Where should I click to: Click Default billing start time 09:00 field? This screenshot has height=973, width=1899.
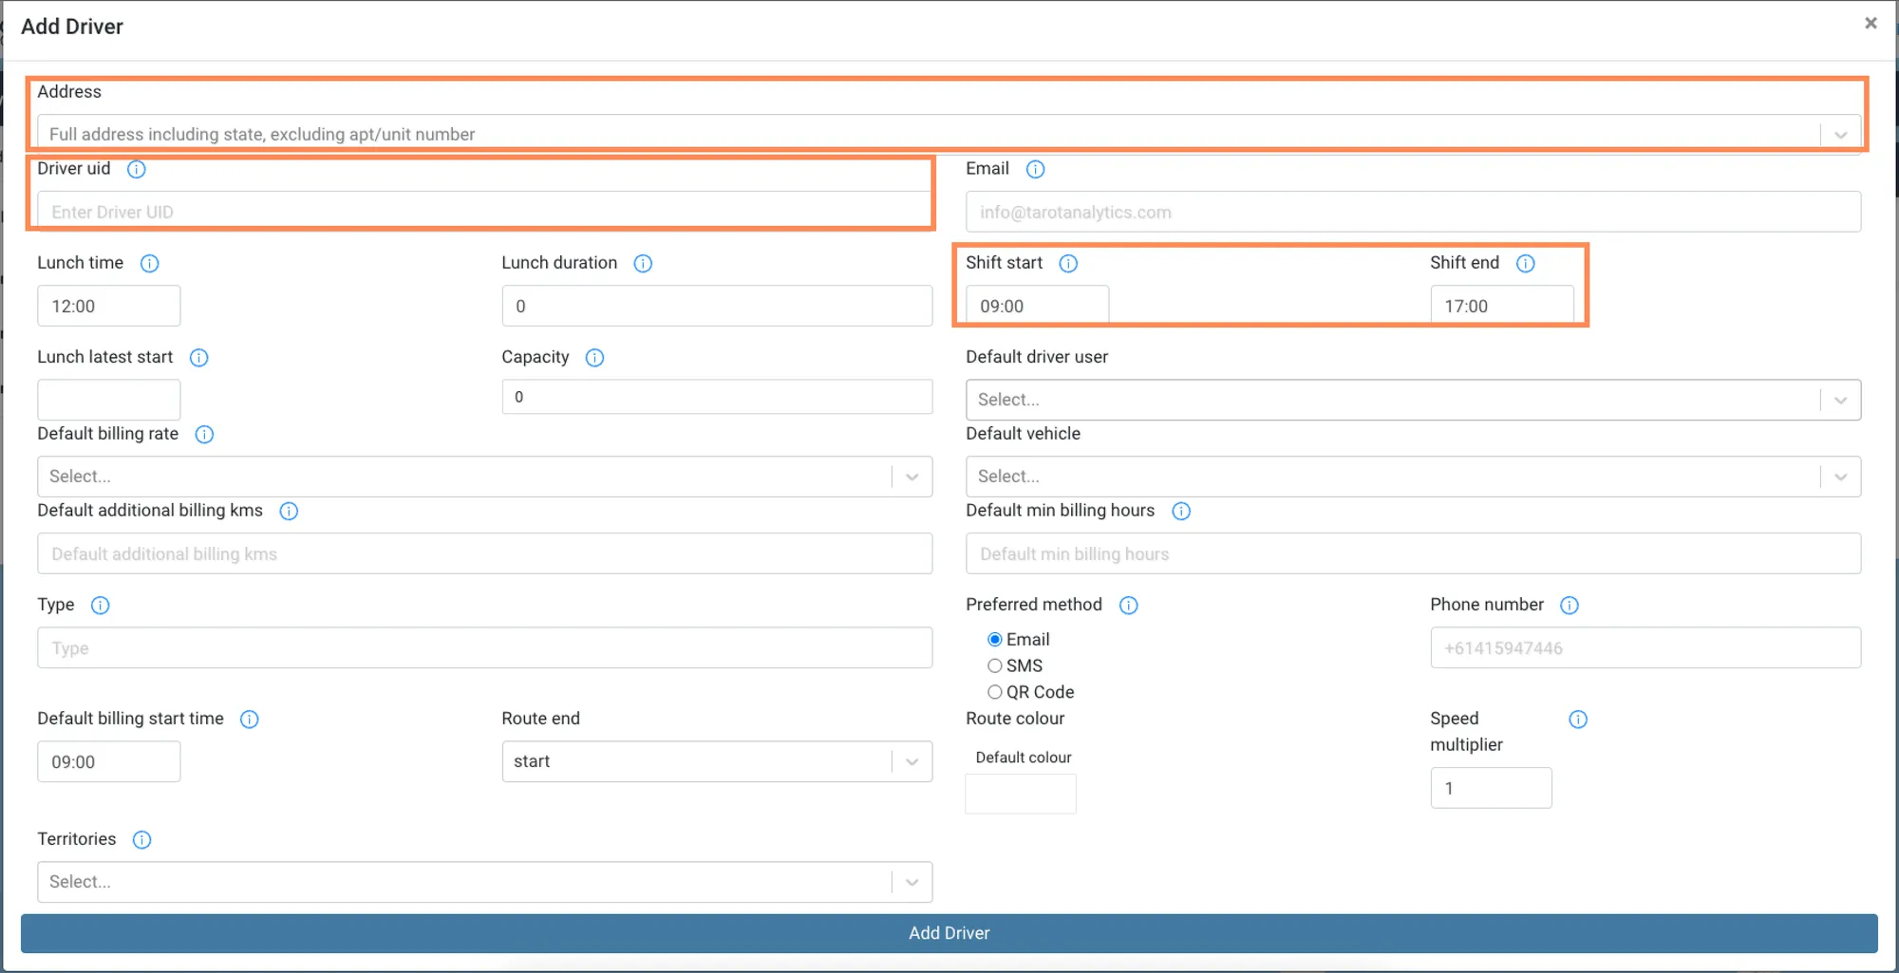pyautogui.click(x=108, y=761)
